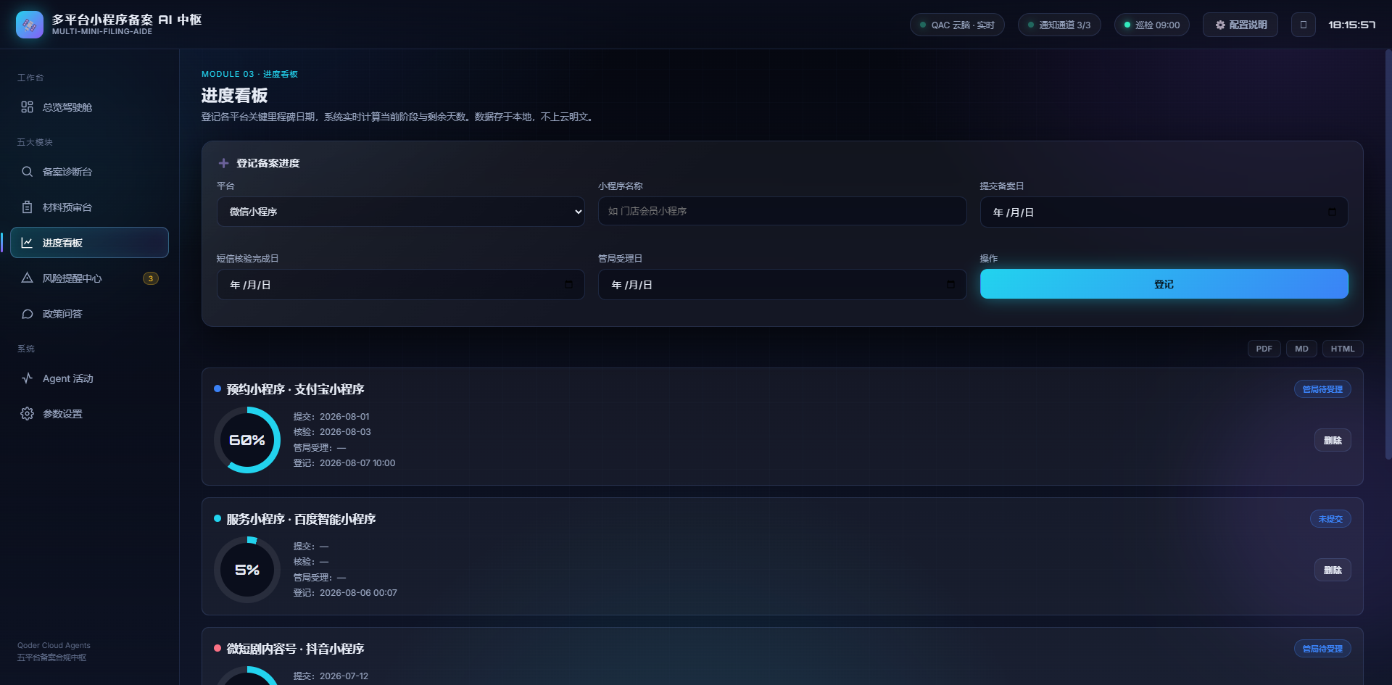Open Agent 活动 page
1392x685 pixels.
(x=89, y=378)
